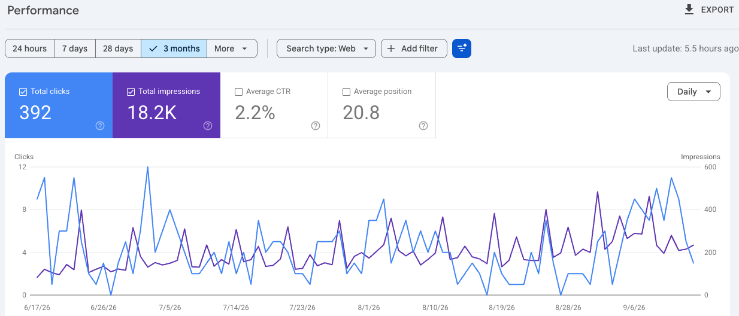This screenshot has width=739, height=316.
Task: Click the Clicks axis title
Action: pyautogui.click(x=24, y=157)
